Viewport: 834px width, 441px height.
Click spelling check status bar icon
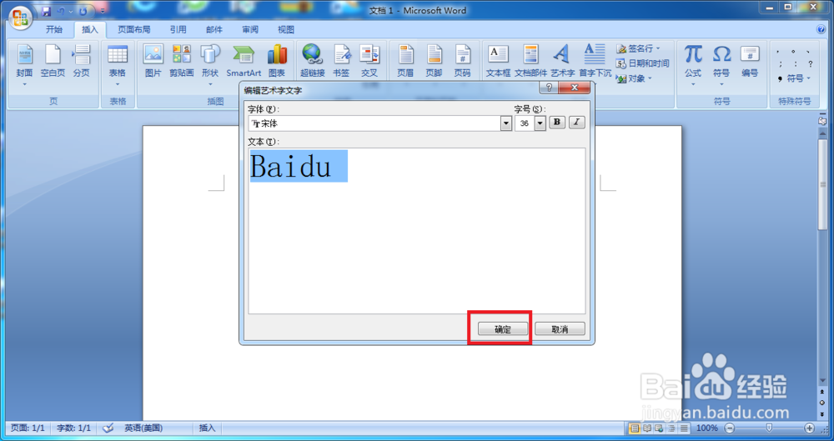[x=108, y=428]
